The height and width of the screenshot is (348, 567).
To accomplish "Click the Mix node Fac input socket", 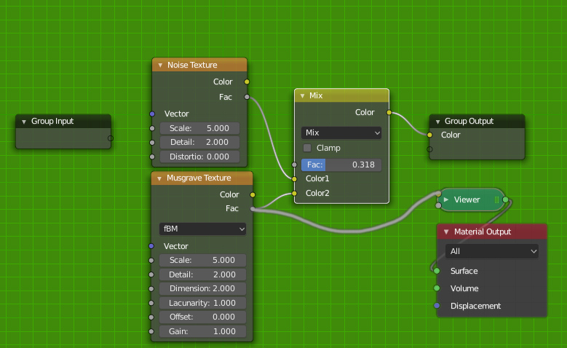I will pyautogui.click(x=294, y=165).
